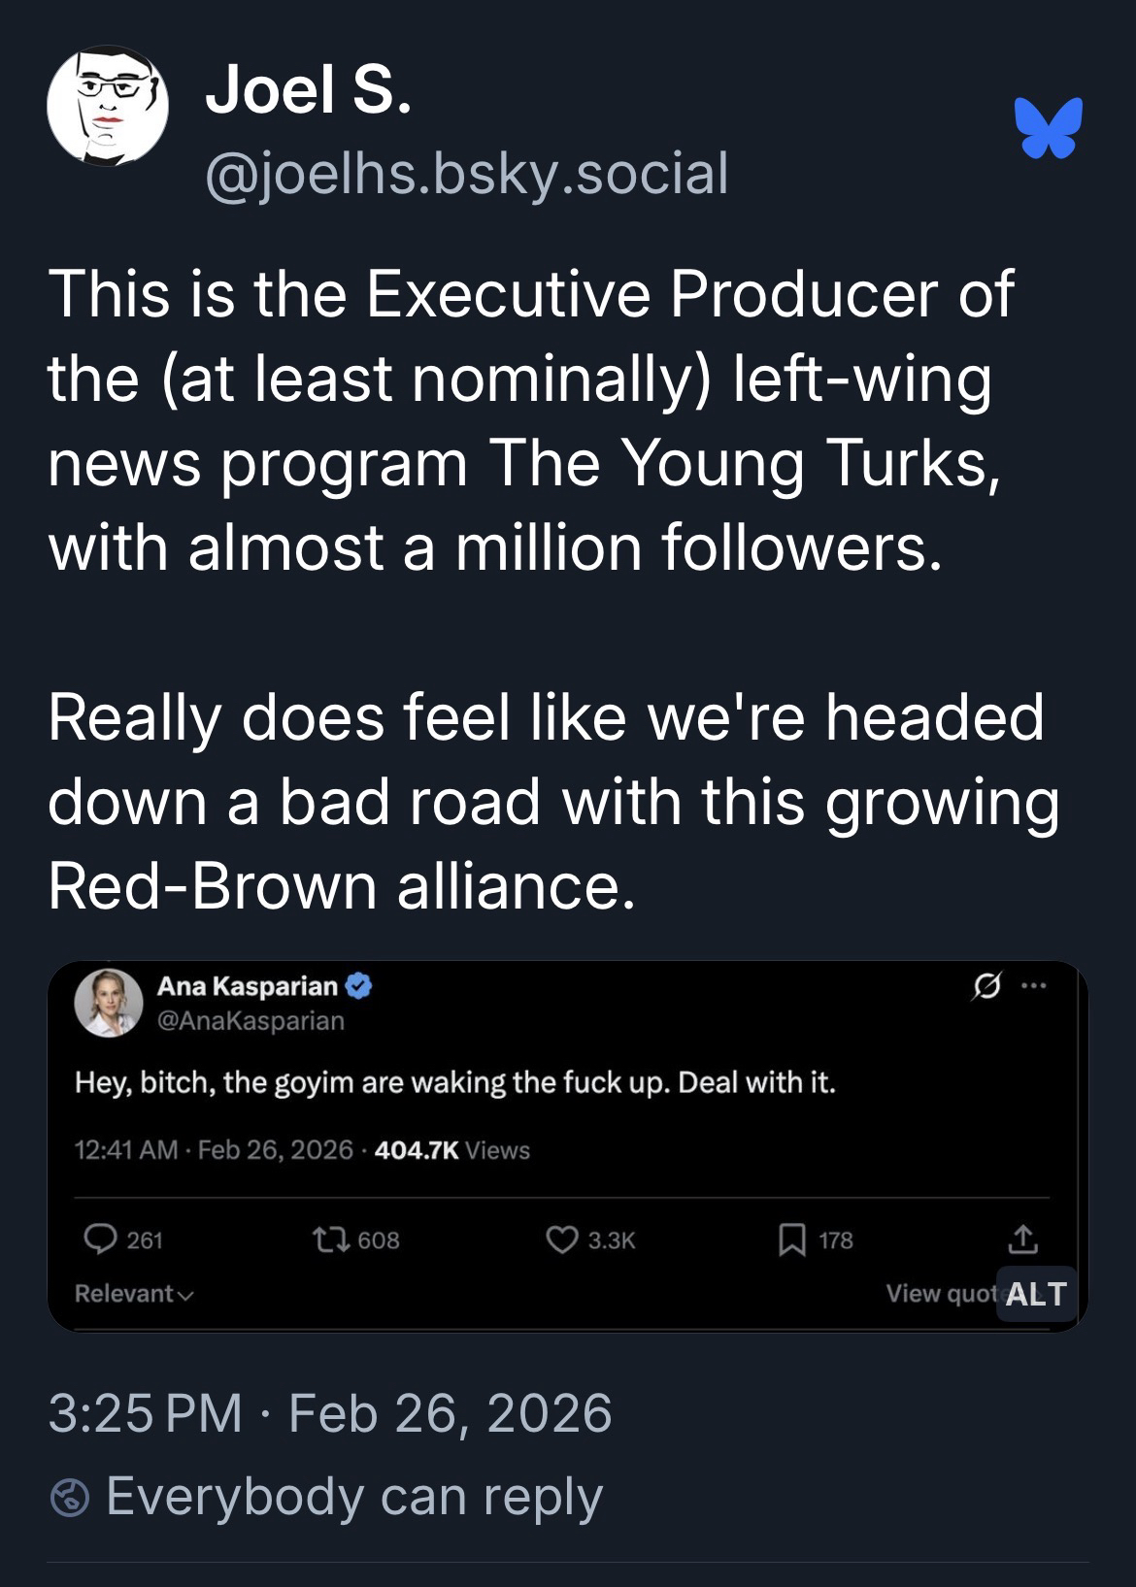Screen dimensions: 1136x1587
Task: Click the 404.7K Views count
Action: 451,1150
